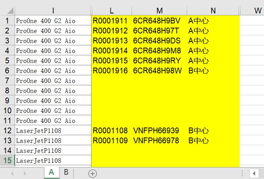Select row 15 header
Viewport: 264px width, 179px height.
tap(7, 160)
